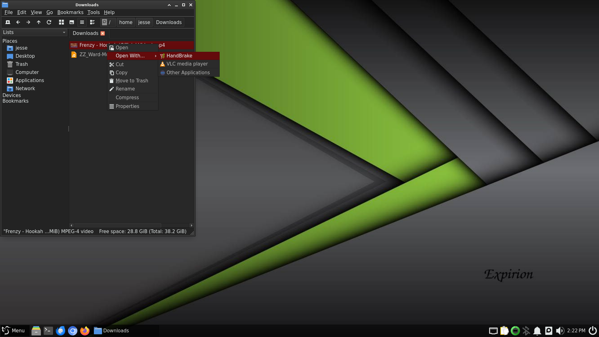Click the Bluetooth tray icon
Viewport: 599px width, 337px height.
(526, 330)
